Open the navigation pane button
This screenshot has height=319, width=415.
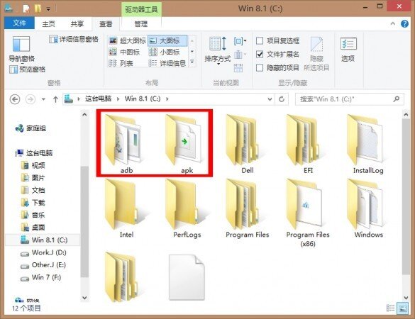tap(21, 49)
